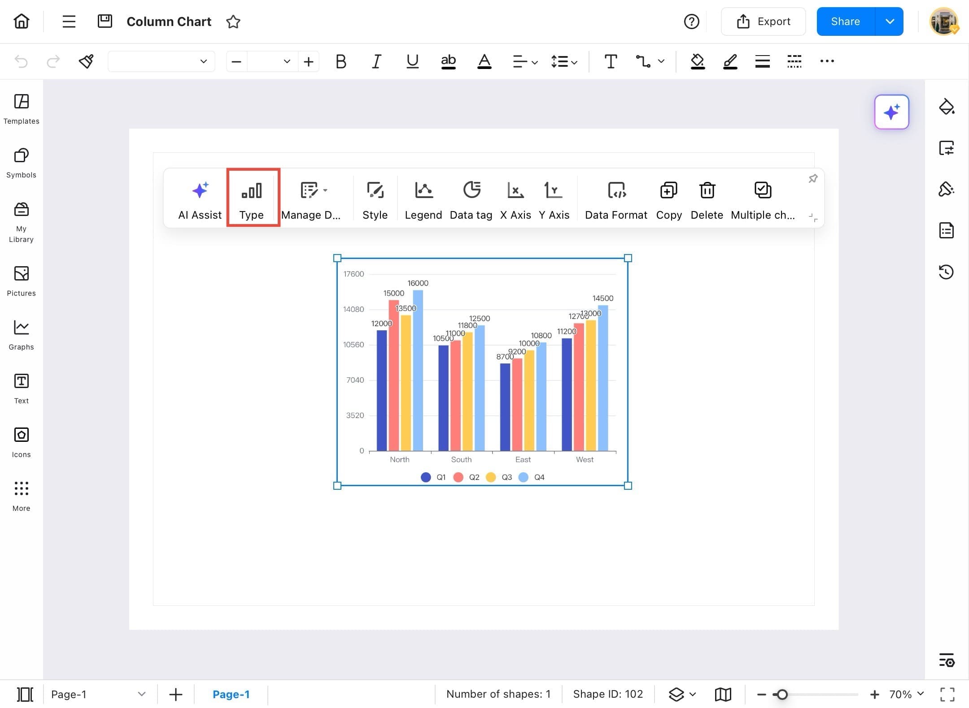Image resolution: width=969 pixels, height=708 pixels.
Task: Toggle bold text formatting
Action: [x=340, y=61]
